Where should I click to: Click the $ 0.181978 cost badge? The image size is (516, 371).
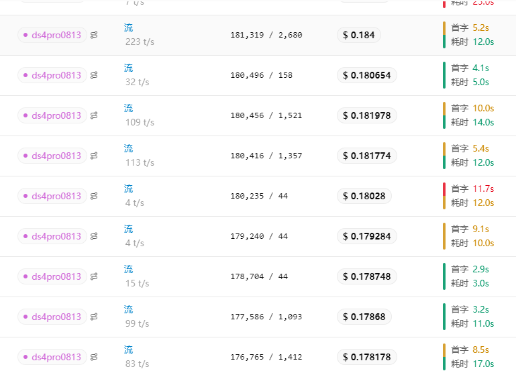366,115
